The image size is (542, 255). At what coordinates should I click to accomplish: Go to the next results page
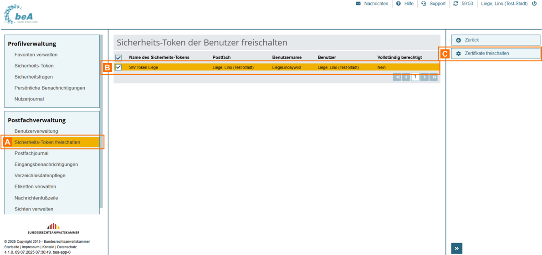(x=424, y=77)
